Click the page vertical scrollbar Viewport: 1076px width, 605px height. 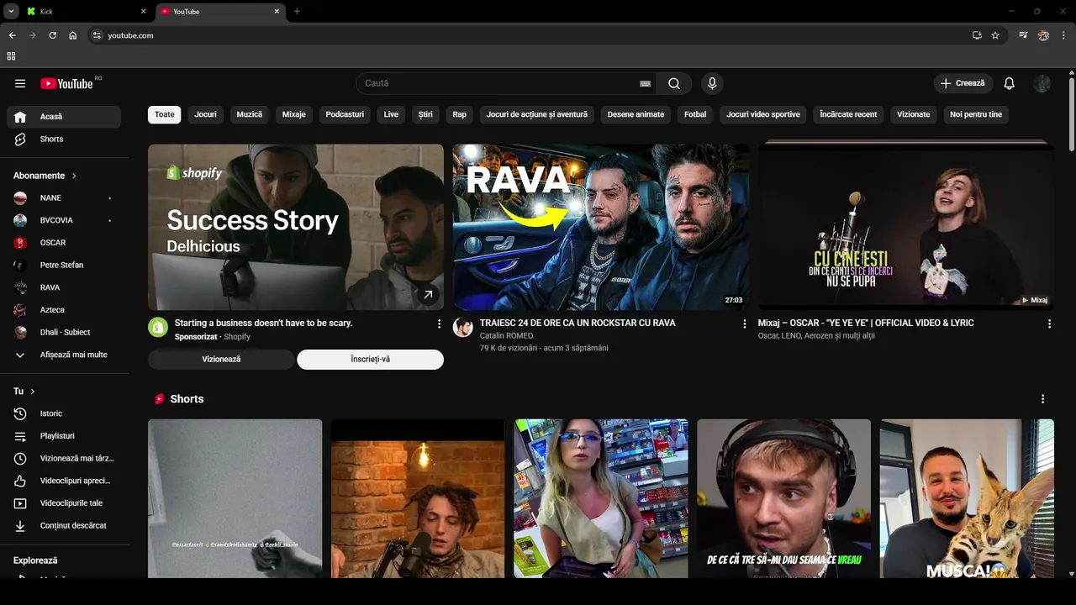click(1071, 113)
